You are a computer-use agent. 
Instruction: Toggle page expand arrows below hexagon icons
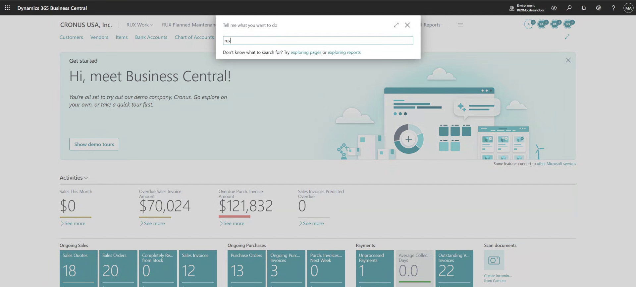(567, 37)
